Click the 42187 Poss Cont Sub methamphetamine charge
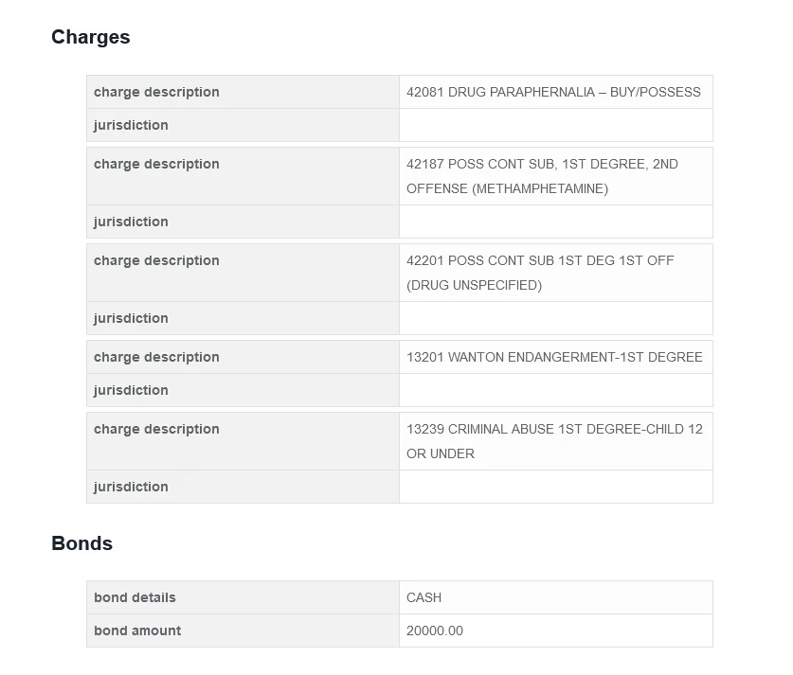The width and height of the screenshot is (793, 675). [542, 176]
